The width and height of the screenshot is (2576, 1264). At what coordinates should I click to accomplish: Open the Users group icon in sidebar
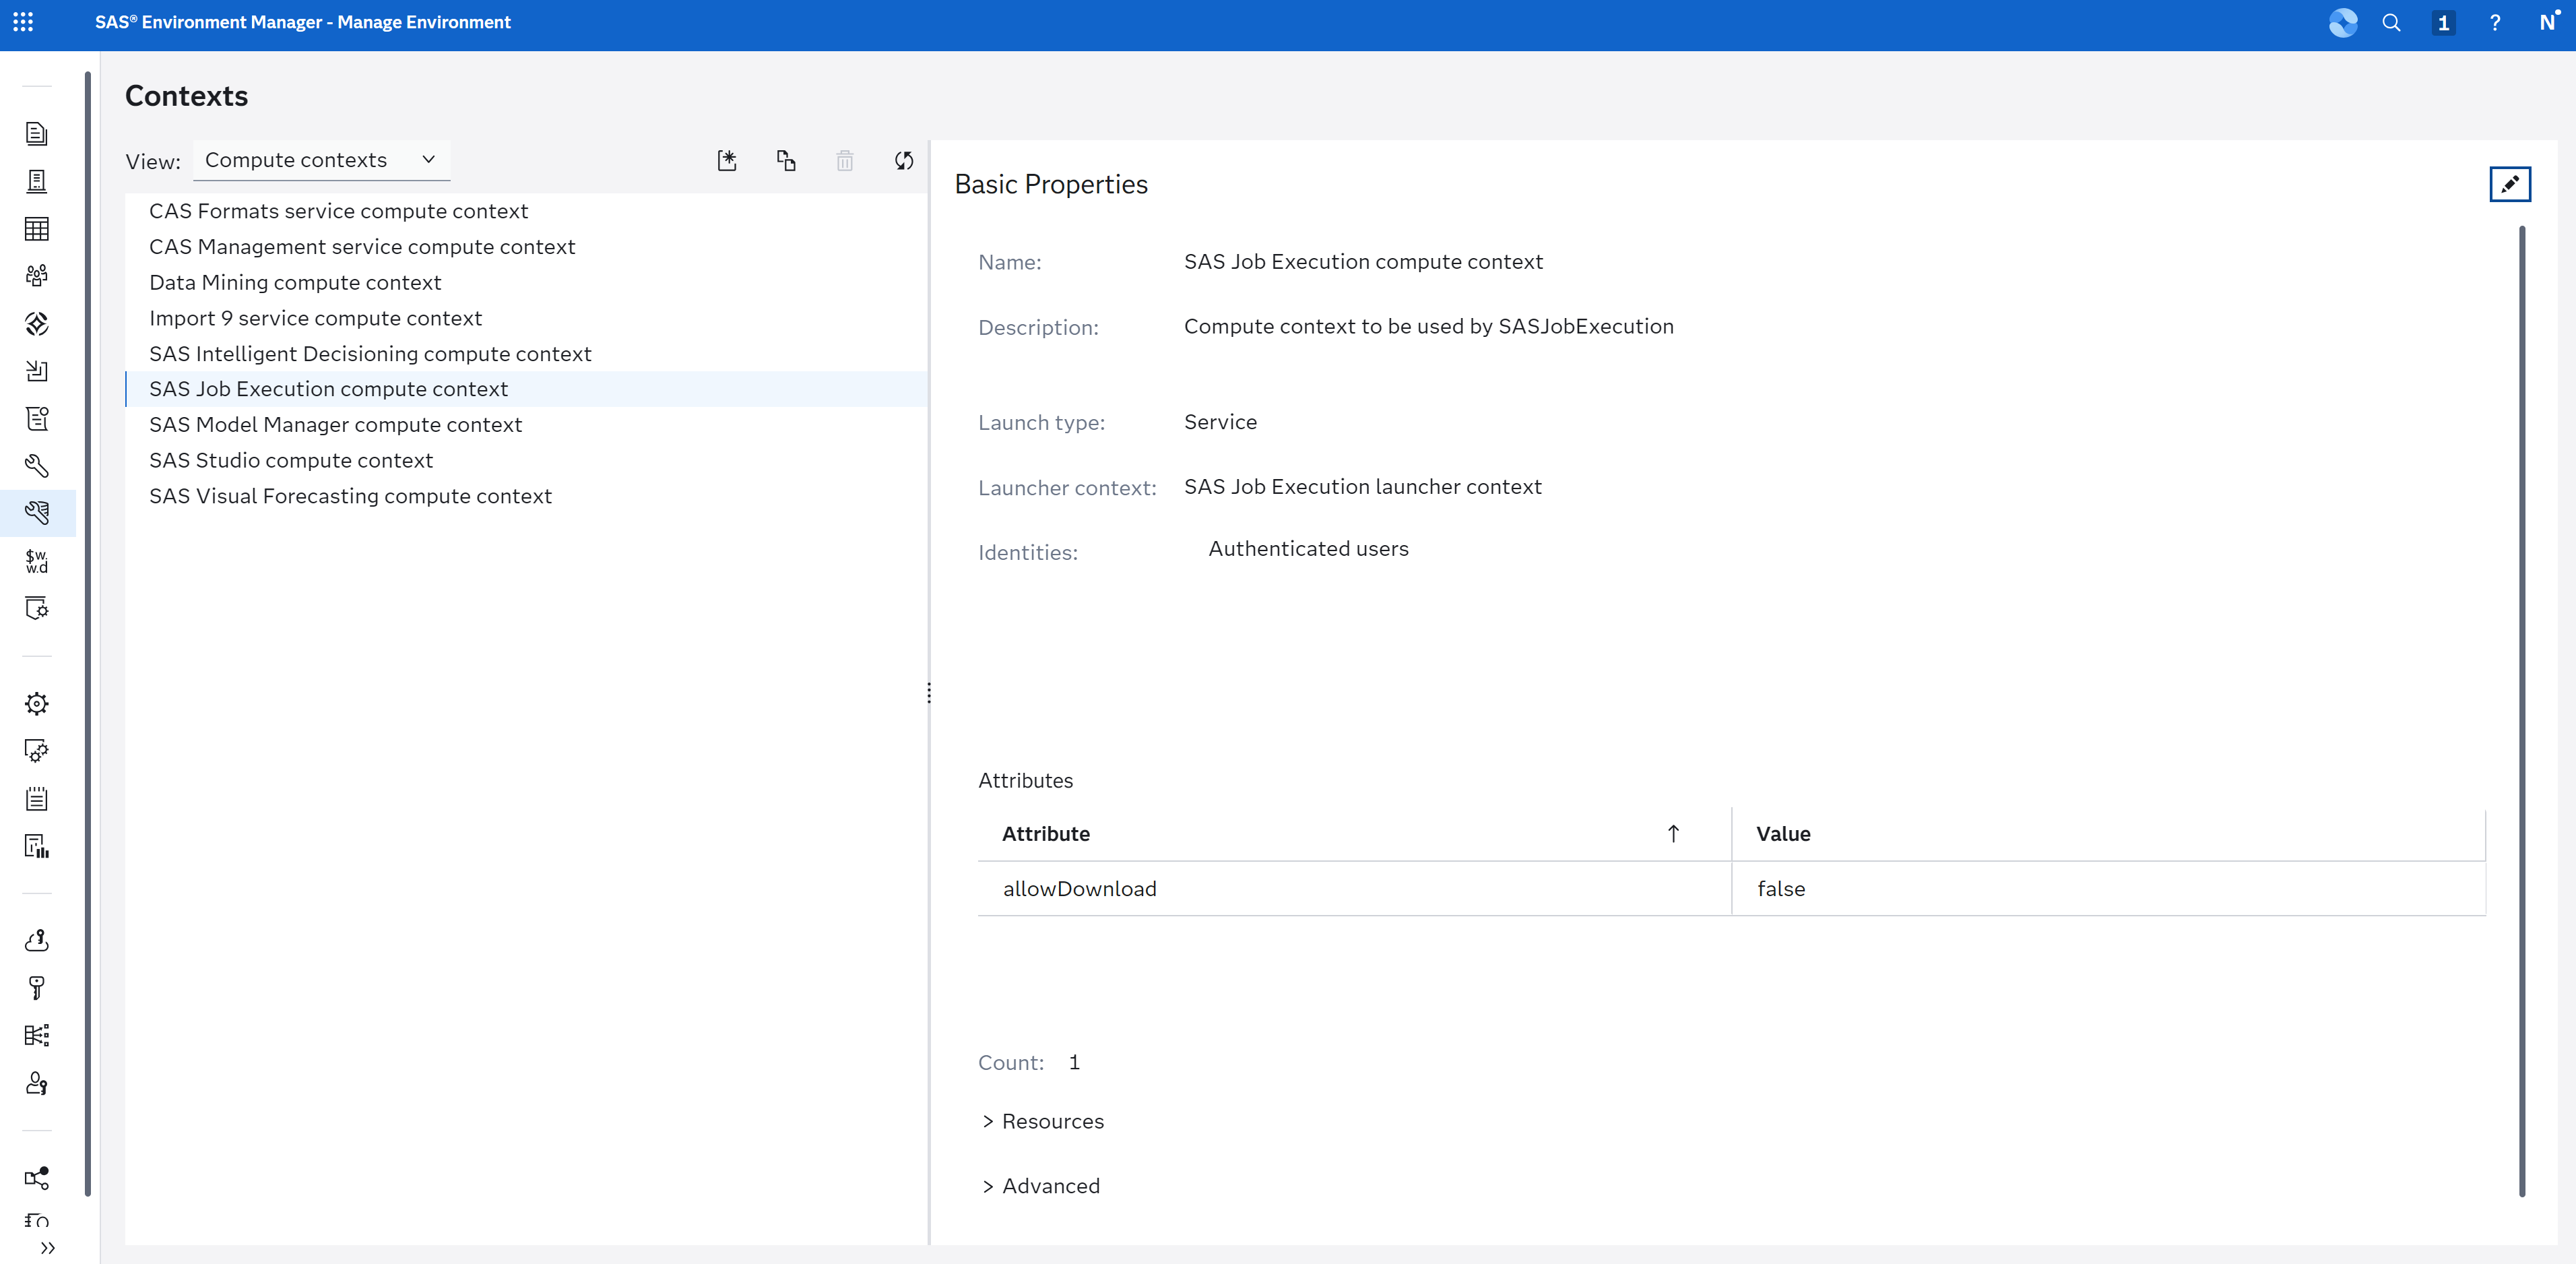click(37, 276)
